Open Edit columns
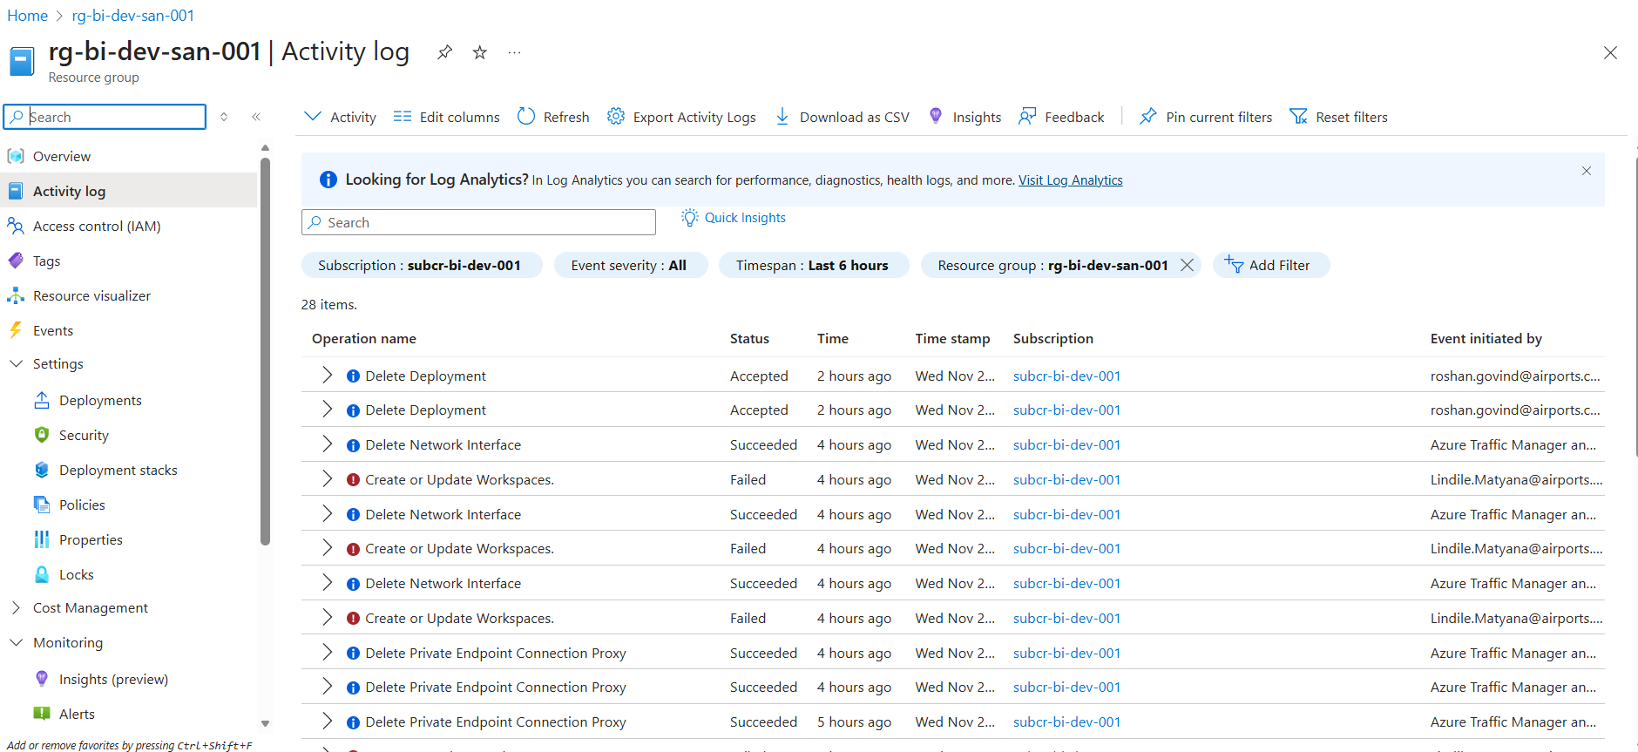The height and width of the screenshot is (752, 1638). click(446, 117)
